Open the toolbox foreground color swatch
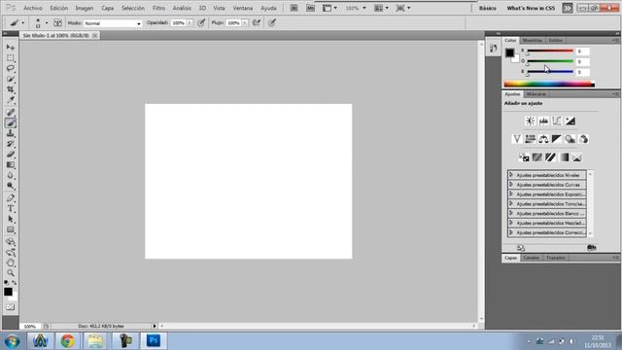Viewport: 622px width, 350px height. pos(8,292)
